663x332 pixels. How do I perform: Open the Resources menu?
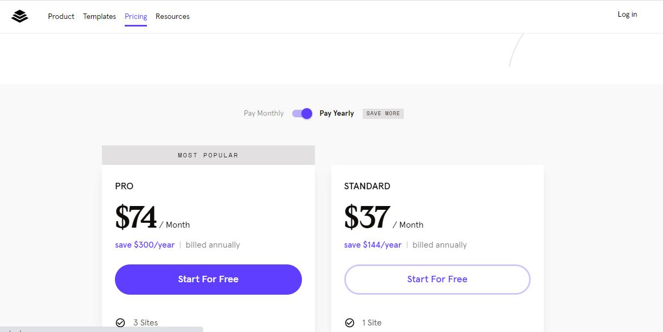(172, 16)
